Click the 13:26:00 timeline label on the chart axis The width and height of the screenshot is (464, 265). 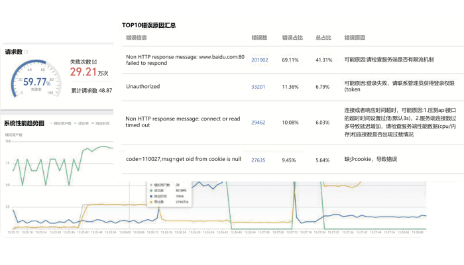125,233
